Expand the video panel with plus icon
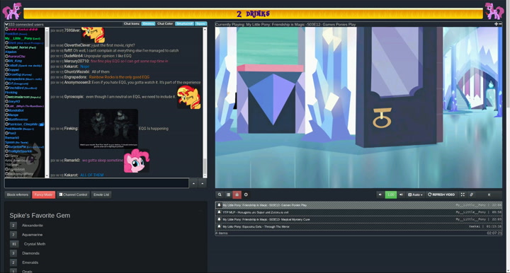The image size is (510, 273). pos(496,24)
